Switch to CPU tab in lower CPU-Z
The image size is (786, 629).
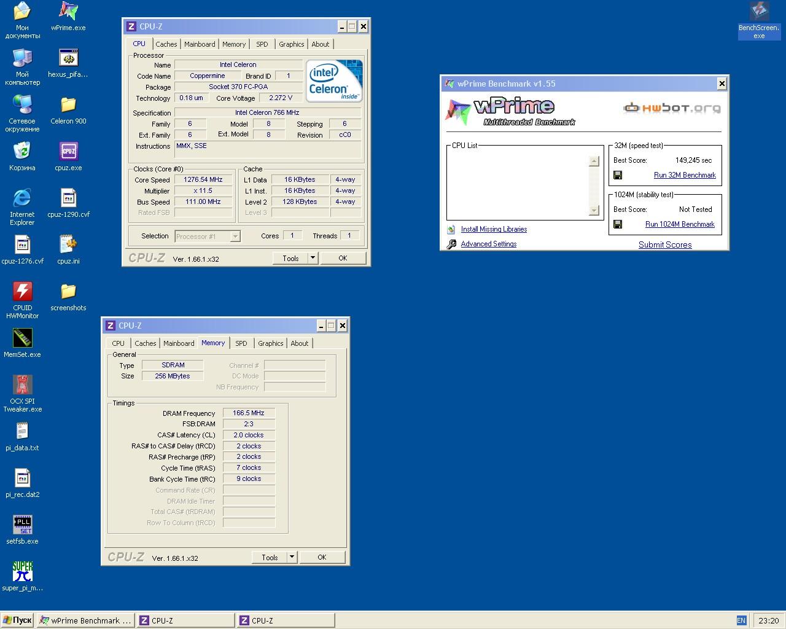[x=118, y=343]
